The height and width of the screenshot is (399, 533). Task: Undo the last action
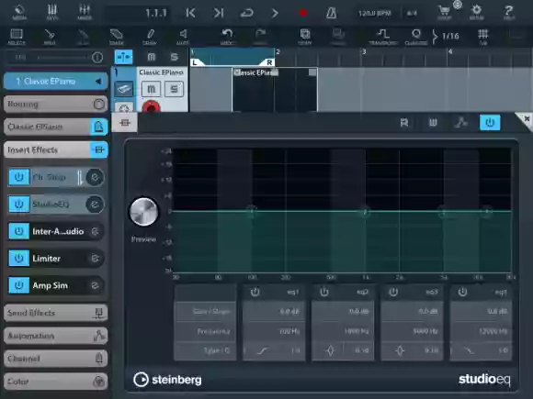click(227, 37)
